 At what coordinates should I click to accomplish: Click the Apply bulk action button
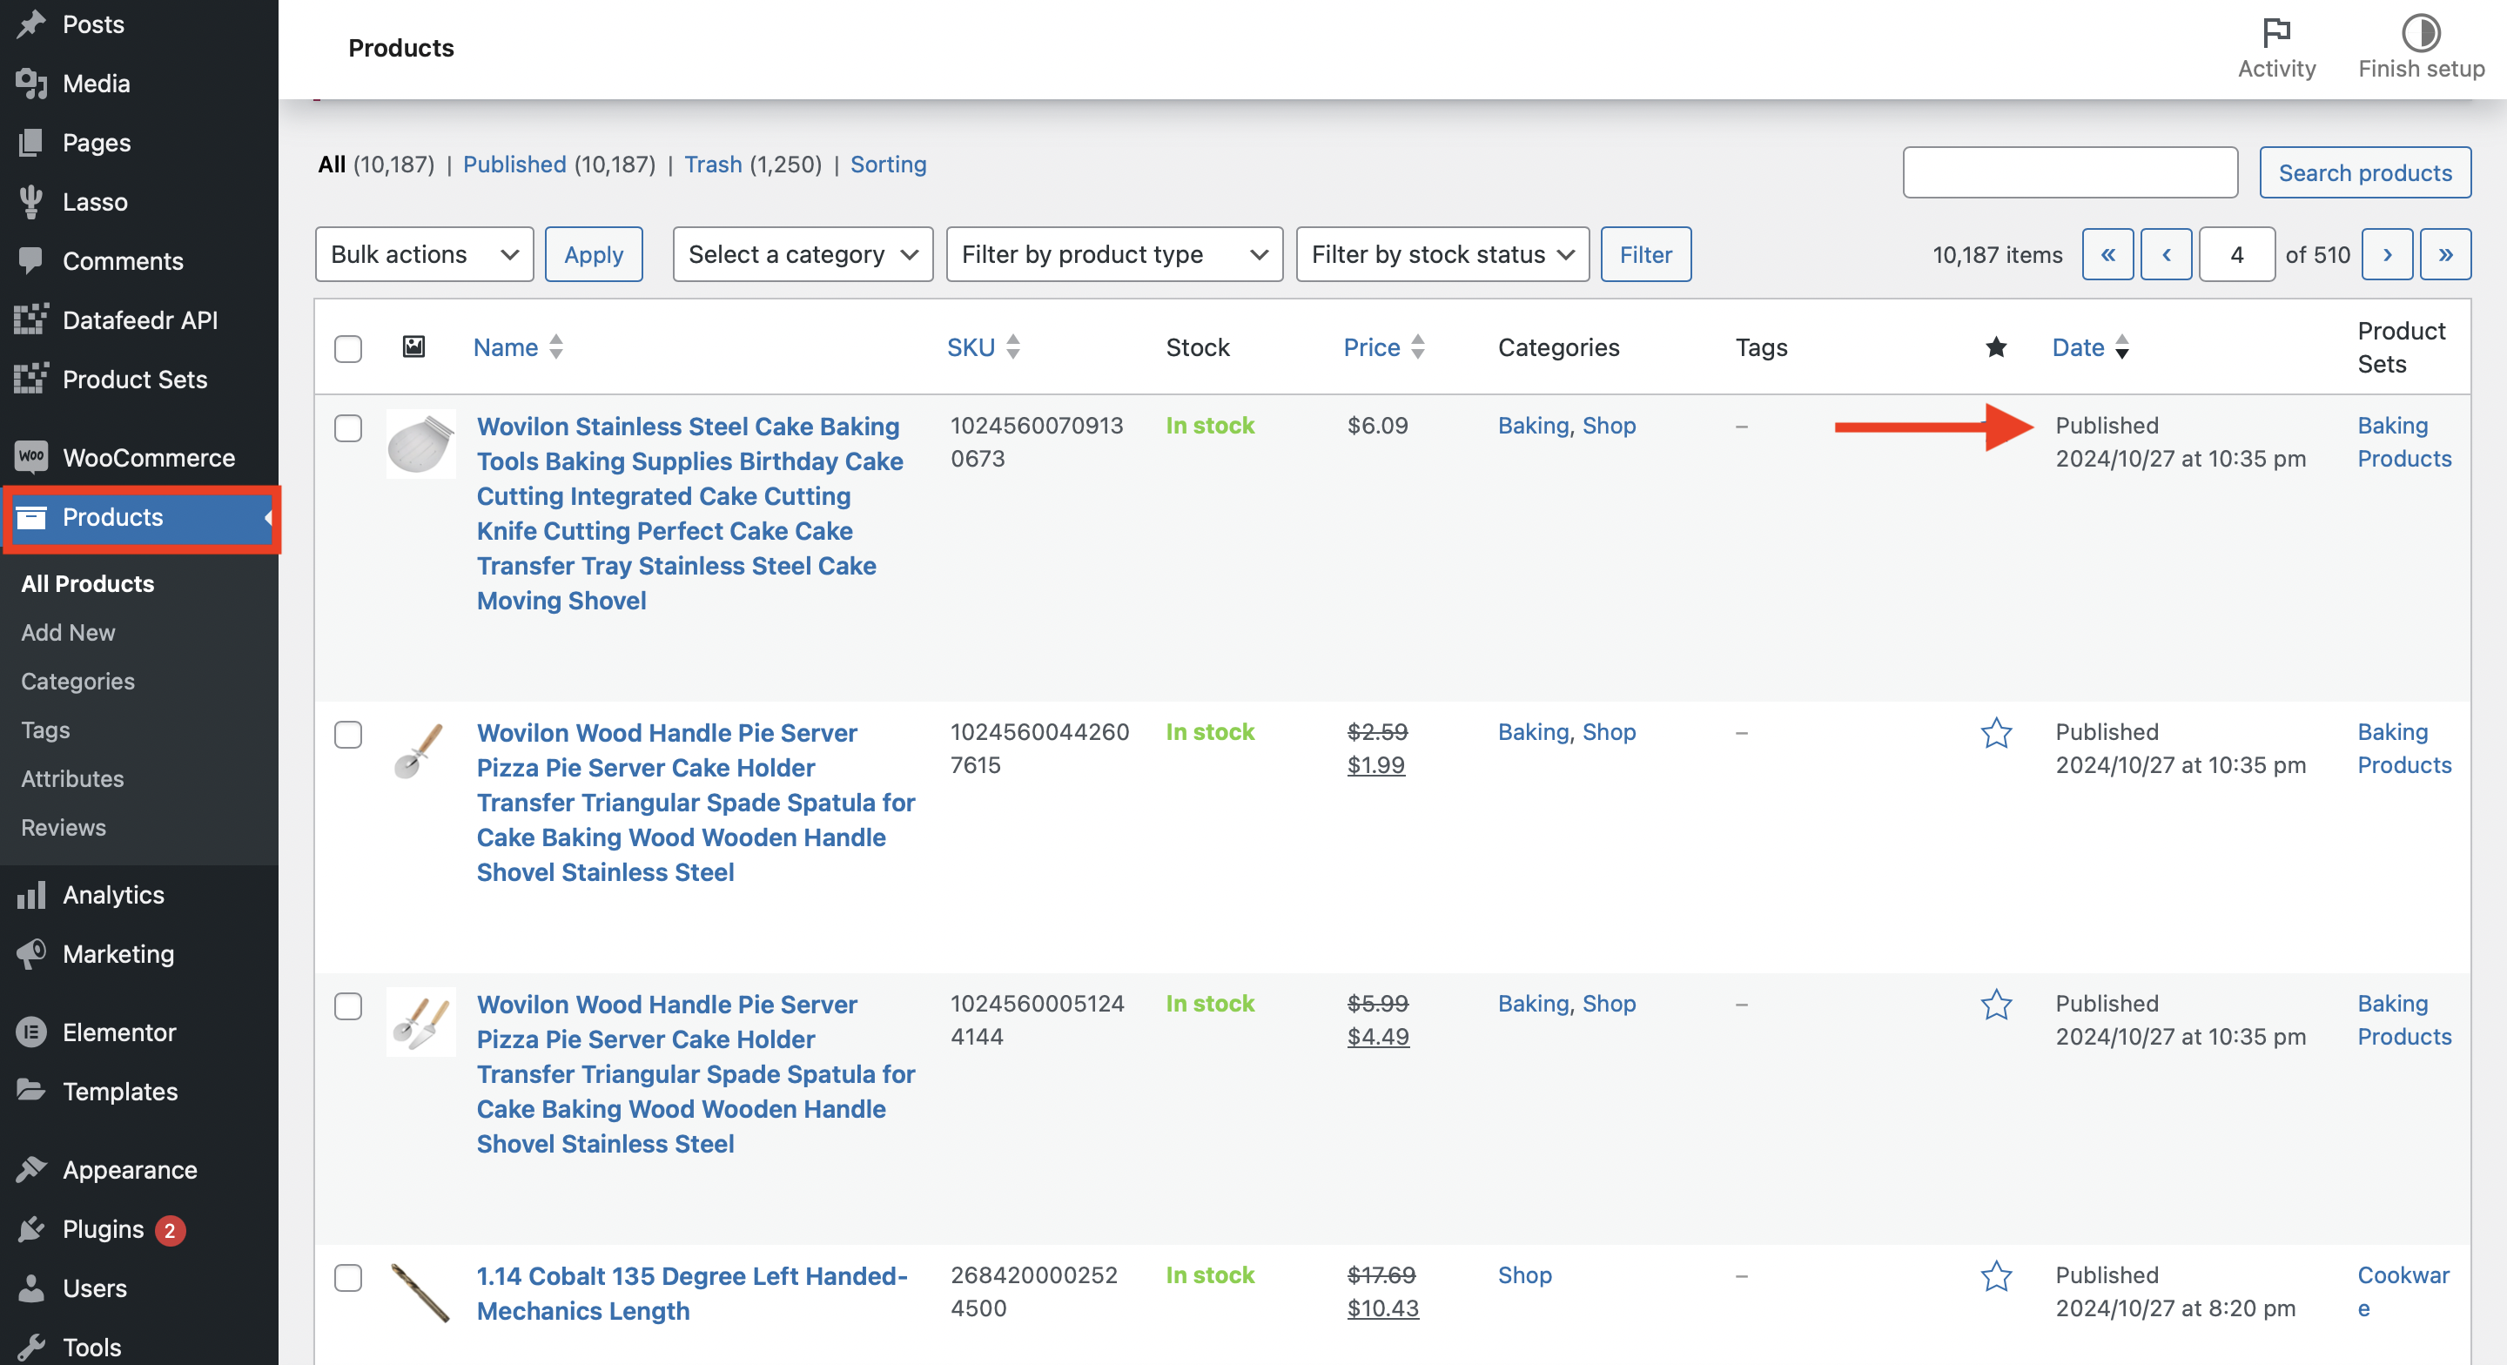pyautogui.click(x=594, y=254)
